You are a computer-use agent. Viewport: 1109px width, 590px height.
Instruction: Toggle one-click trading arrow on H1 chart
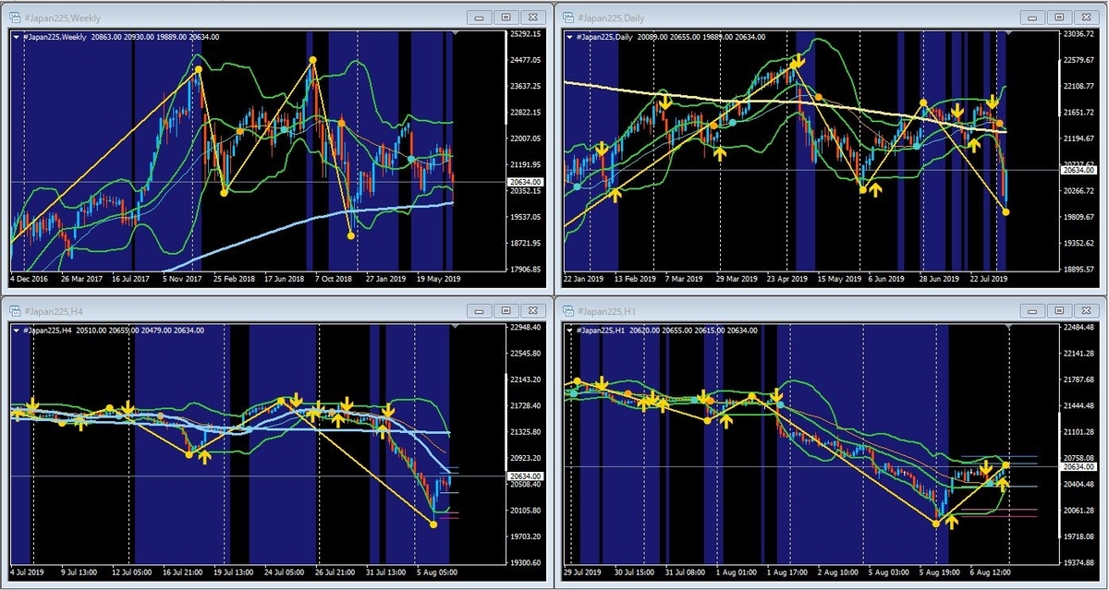tap(569, 331)
